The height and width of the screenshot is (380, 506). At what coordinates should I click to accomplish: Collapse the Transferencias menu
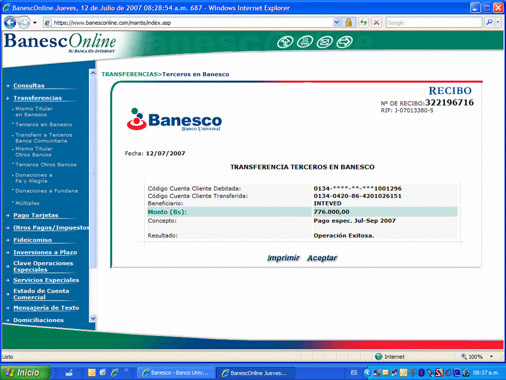pyautogui.click(x=37, y=98)
